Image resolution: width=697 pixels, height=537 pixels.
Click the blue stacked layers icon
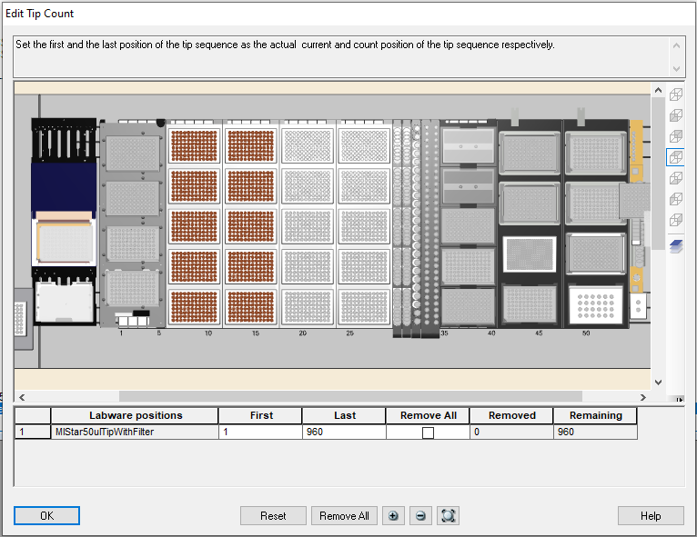click(x=676, y=246)
